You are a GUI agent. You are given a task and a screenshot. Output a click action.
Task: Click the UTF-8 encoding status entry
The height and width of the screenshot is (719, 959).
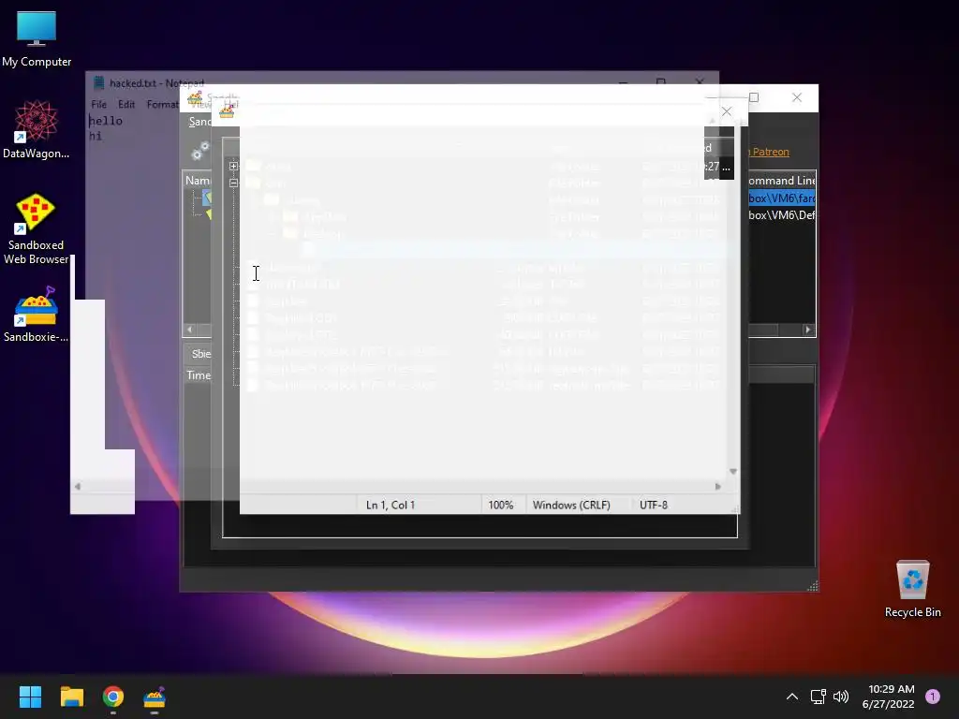tap(654, 505)
